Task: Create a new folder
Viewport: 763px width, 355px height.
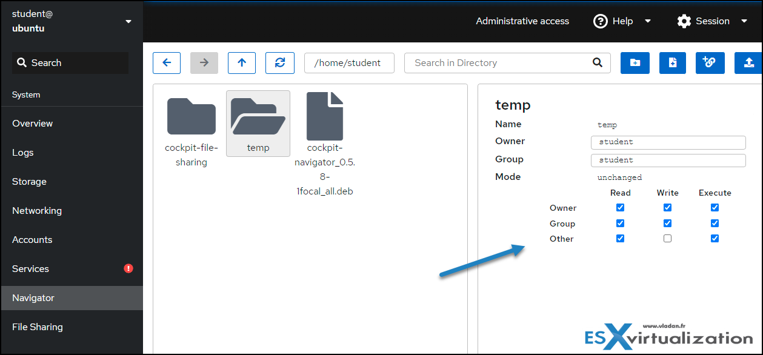Action: click(635, 63)
